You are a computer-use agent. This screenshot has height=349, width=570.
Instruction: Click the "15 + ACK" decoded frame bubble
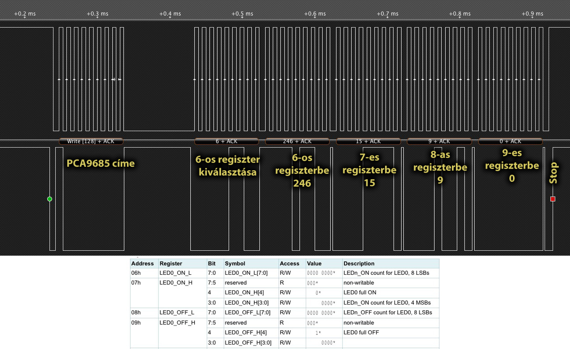coord(368,141)
